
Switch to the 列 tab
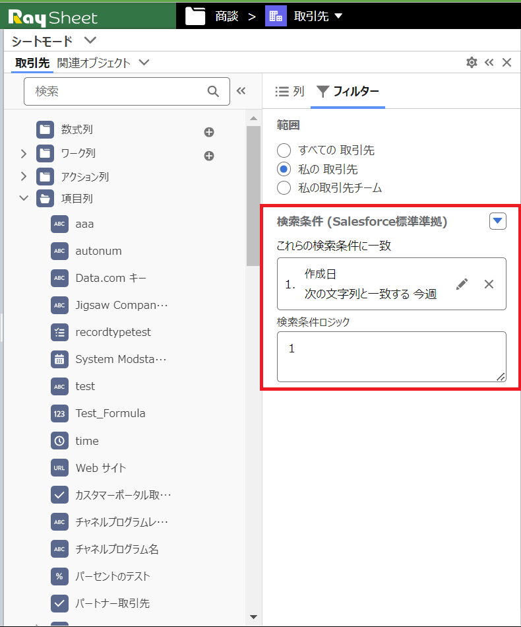pyautogui.click(x=290, y=92)
